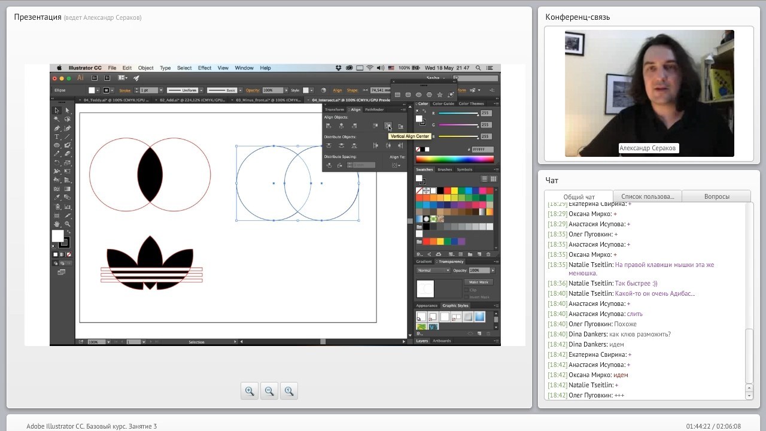Select the Pencil tool

[56, 154]
